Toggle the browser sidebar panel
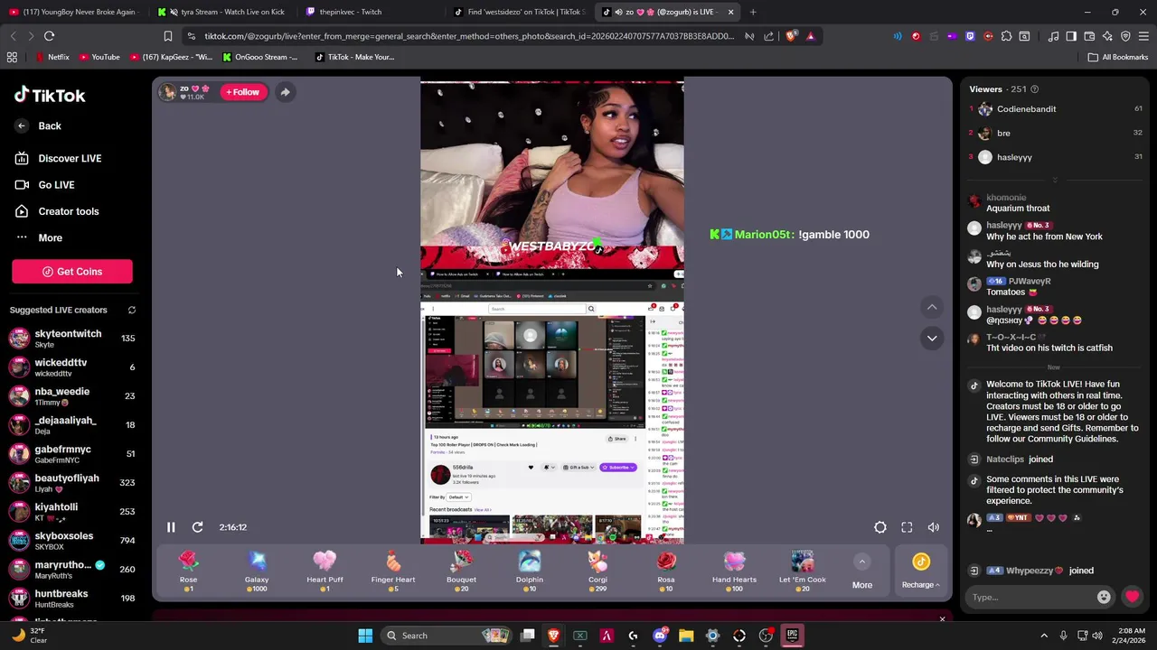The width and height of the screenshot is (1157, 650). [x=1071, y=36]
